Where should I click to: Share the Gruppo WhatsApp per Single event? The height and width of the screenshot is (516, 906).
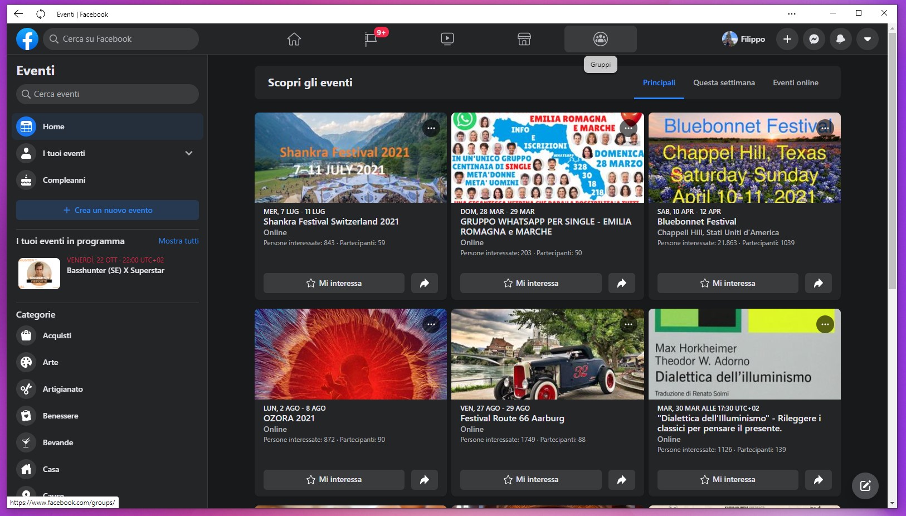click(622, 283)
